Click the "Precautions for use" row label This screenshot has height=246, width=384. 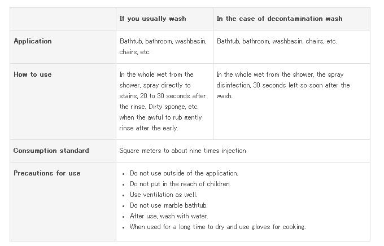click(47, 173)
